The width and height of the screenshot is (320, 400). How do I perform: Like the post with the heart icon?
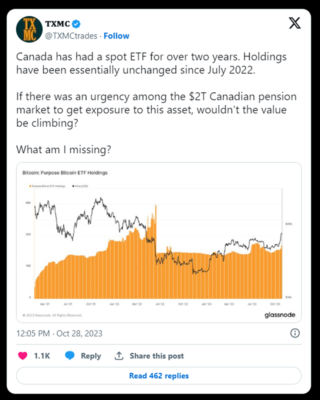click(x=23, y=356)
